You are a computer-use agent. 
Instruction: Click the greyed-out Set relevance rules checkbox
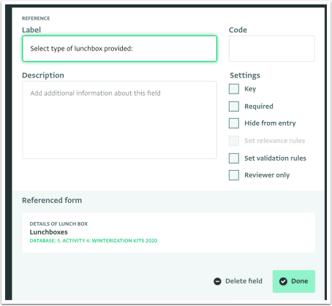pos(234,141)
